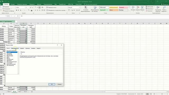The image size is (169, 95).
Task: Open the Защита tab in Format Cells dialog
Action: (39, 48)
